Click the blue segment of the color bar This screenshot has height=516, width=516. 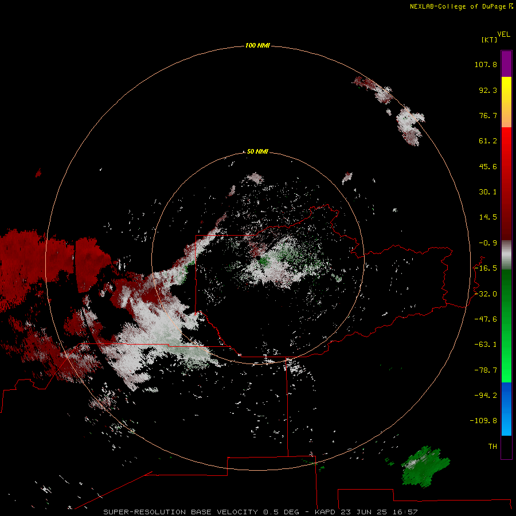(x=506, y=409)
